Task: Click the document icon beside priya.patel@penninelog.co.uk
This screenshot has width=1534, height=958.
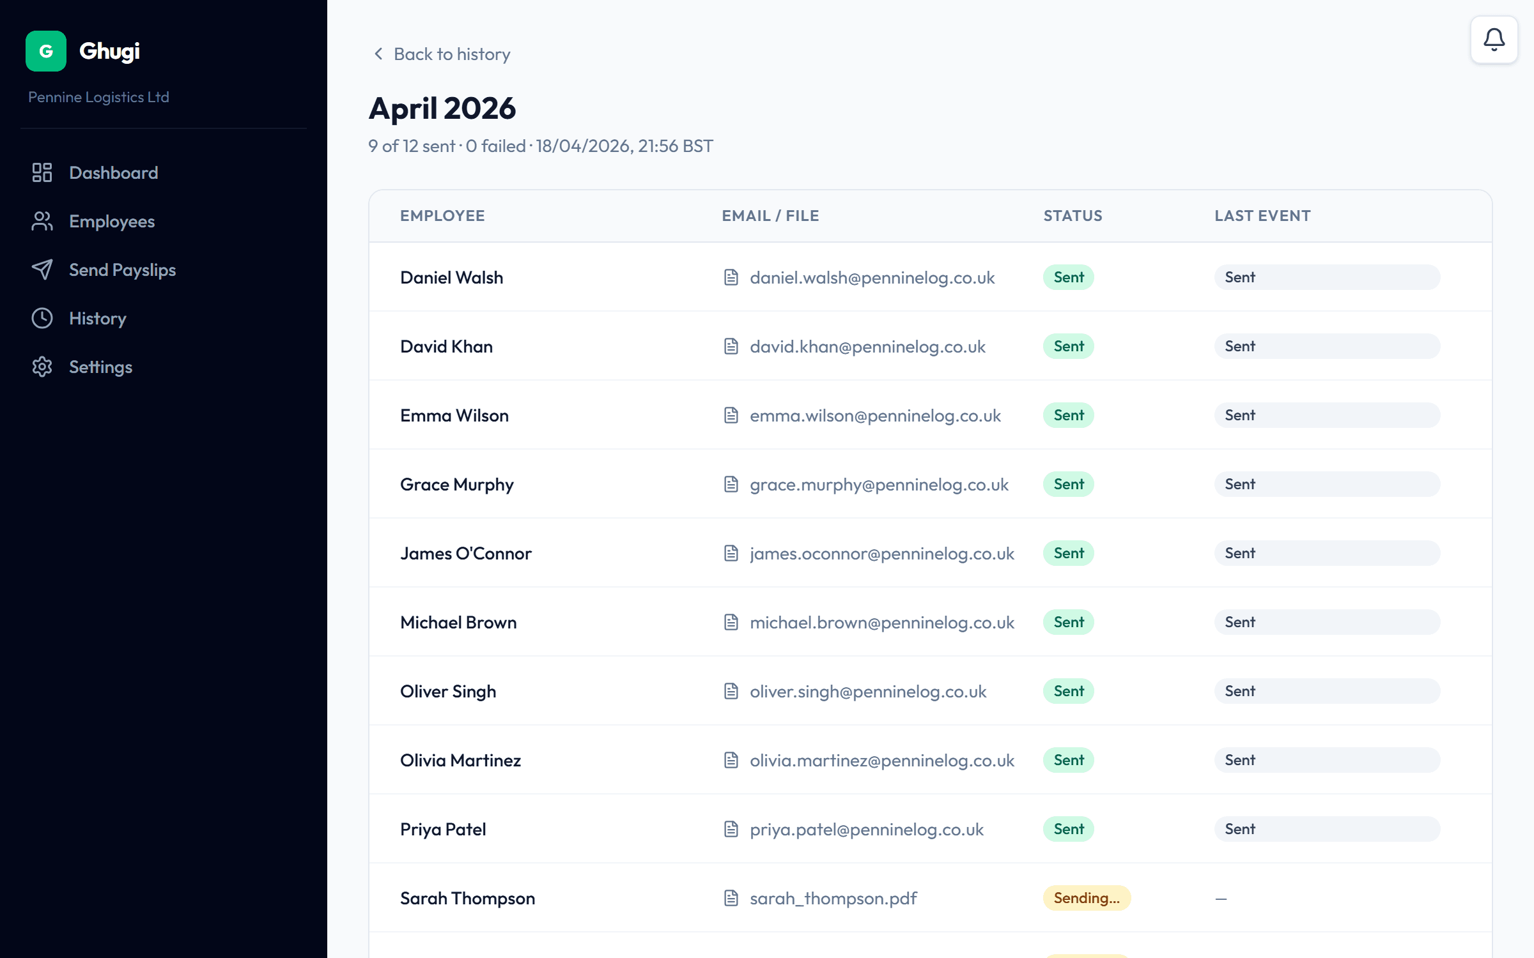Action: point(732,829)
